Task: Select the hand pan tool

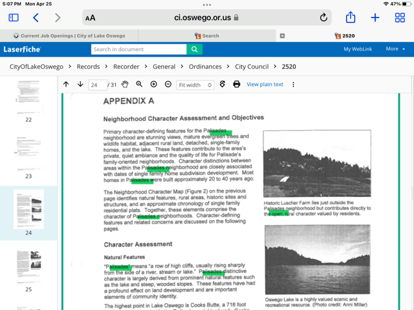Action: coord(125,85)
